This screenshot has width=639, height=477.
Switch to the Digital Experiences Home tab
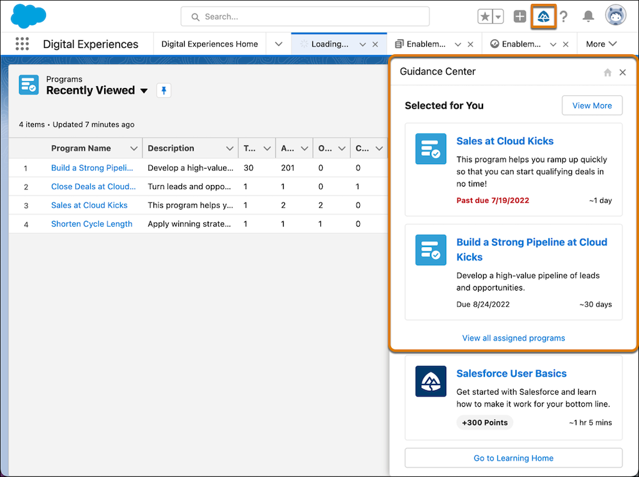[x=210, y=43]
